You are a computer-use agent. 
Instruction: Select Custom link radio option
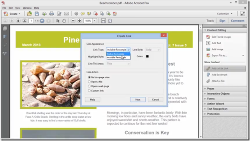(x=96, y=91)
